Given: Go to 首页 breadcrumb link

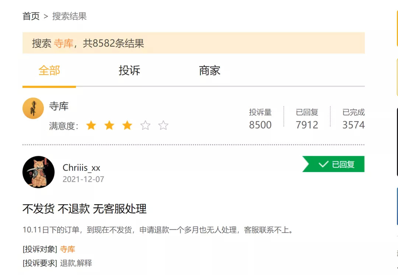Looking at the screenshot, I should click(x=31, y=16).
